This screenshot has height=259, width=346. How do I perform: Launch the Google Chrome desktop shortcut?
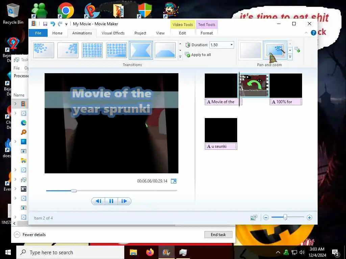pyautogui.click(x=66, y=10)
